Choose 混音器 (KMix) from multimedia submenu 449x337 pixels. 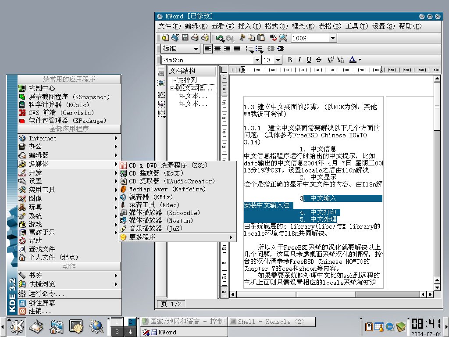tap(178, 197)
